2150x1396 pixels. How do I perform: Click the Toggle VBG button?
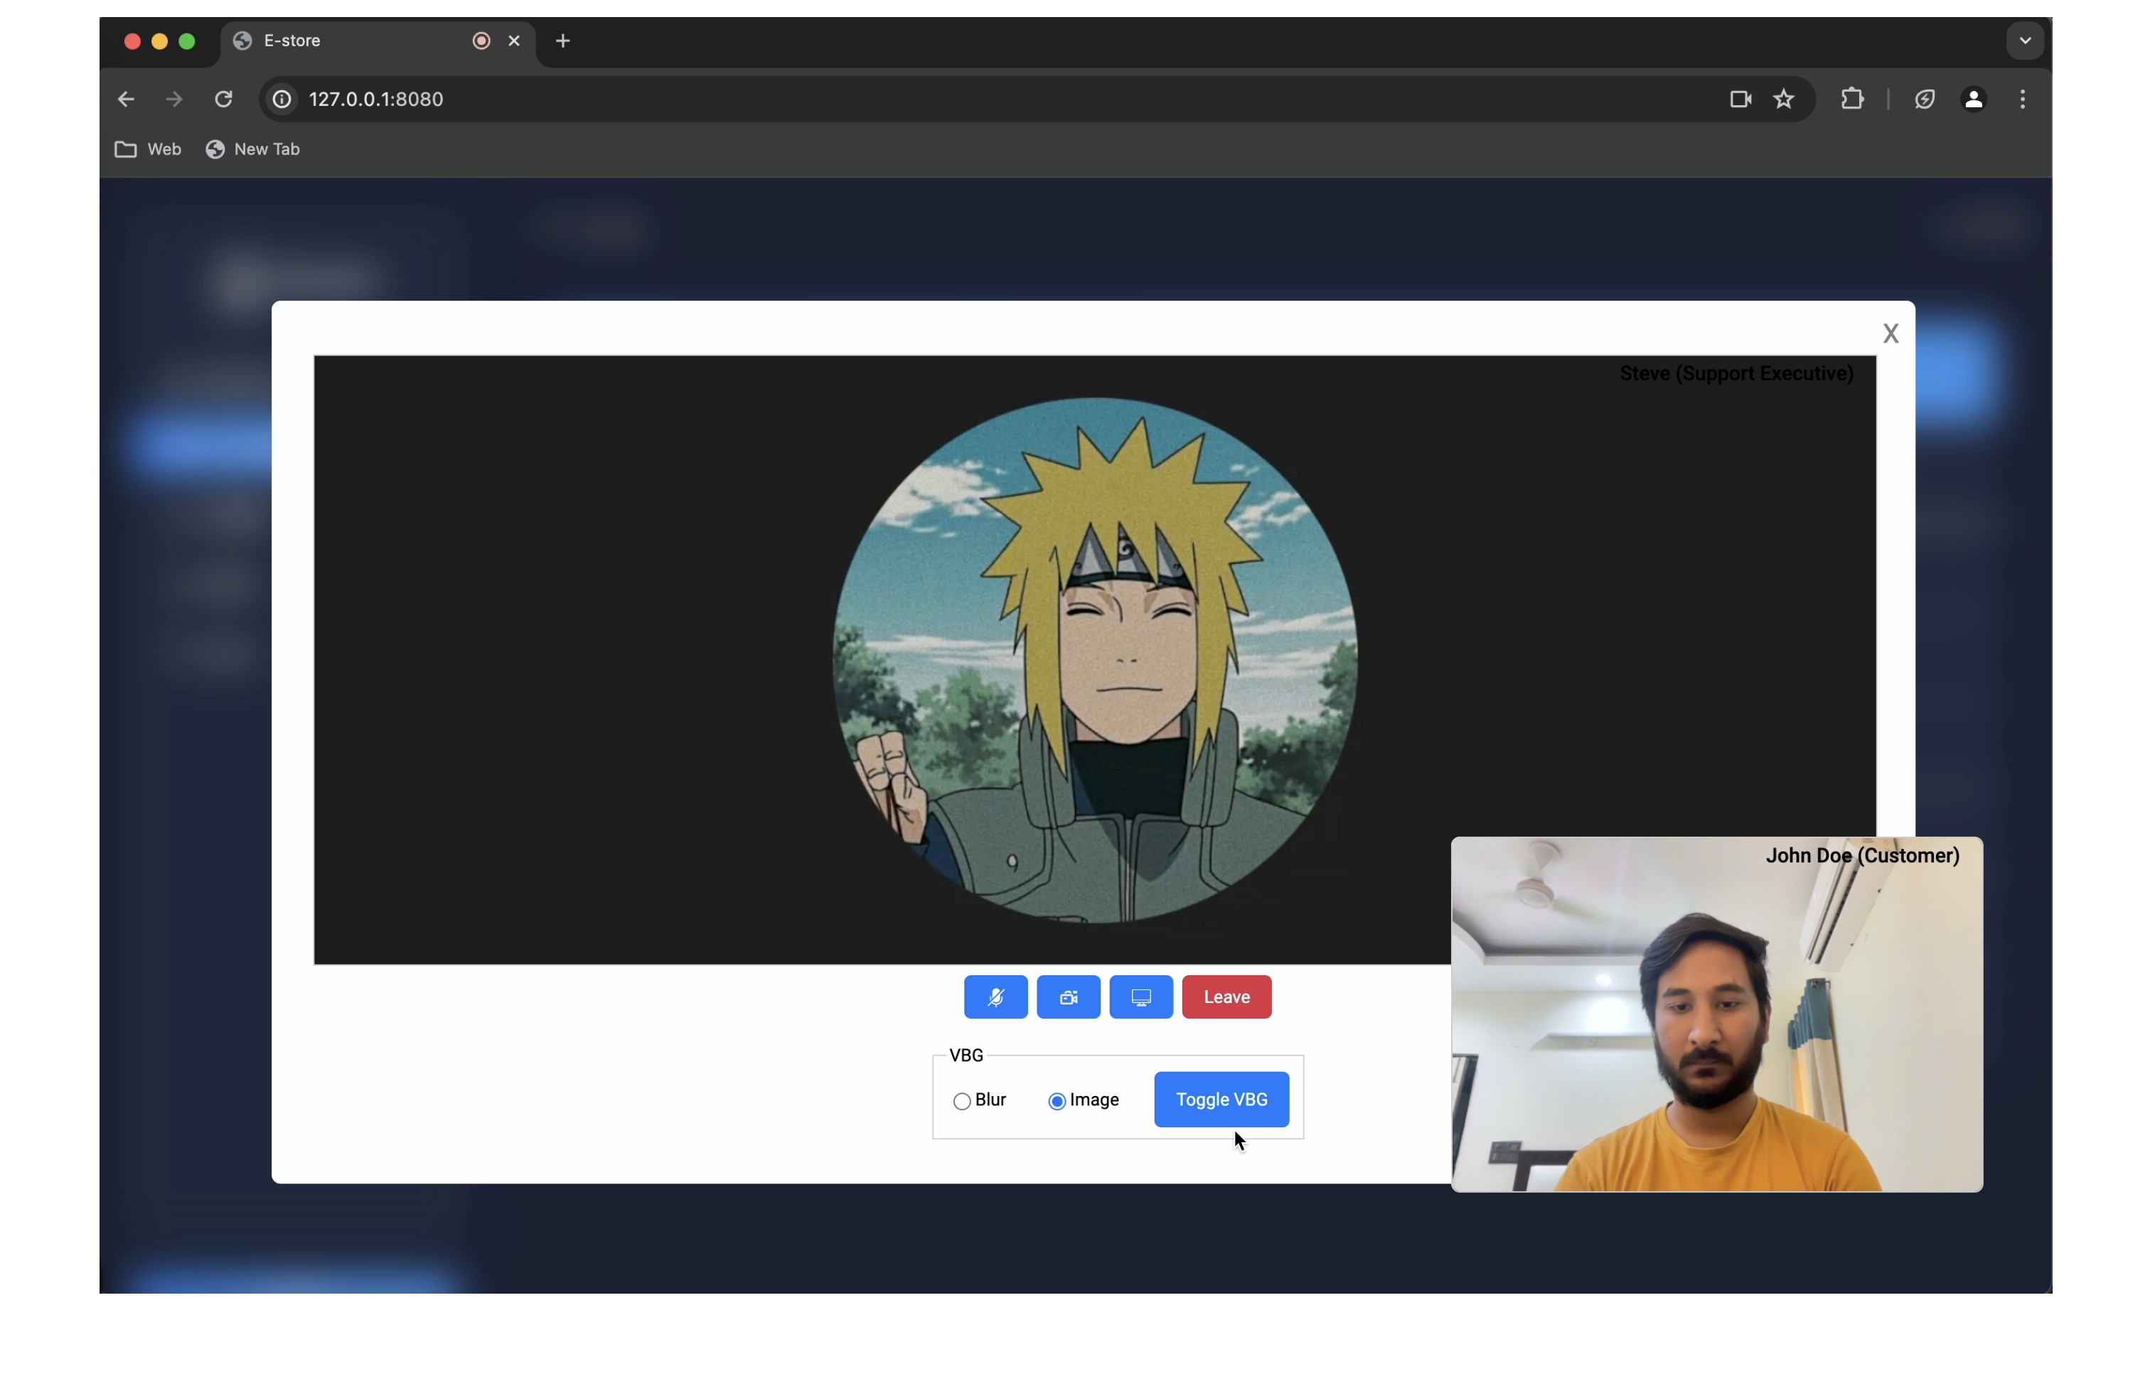[x=1221, y=1099]
